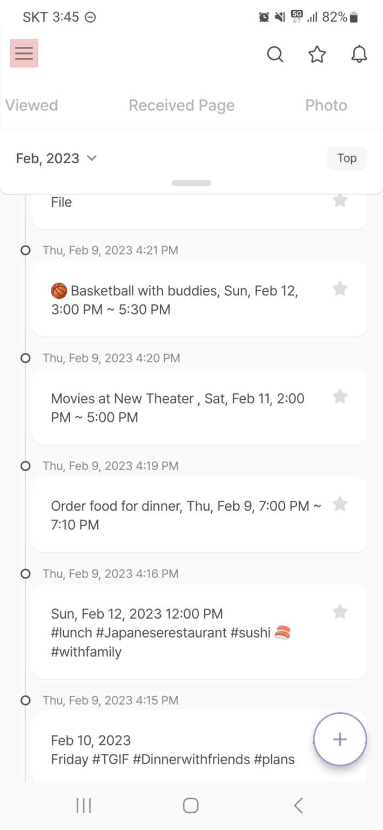Screen dimensions: 383x830
Task: Open the Feb, 2023 date selector
Action: (56, 158)
